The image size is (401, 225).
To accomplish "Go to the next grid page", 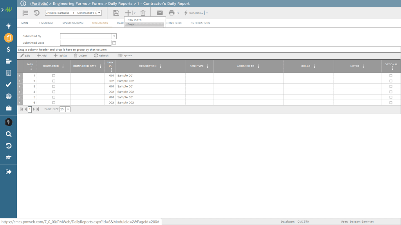I will click(x=34, y=109).
